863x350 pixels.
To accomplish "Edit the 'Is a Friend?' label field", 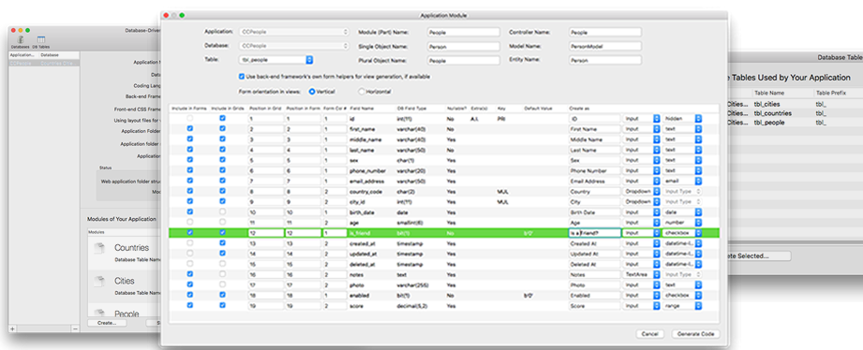I will [594, 232].
